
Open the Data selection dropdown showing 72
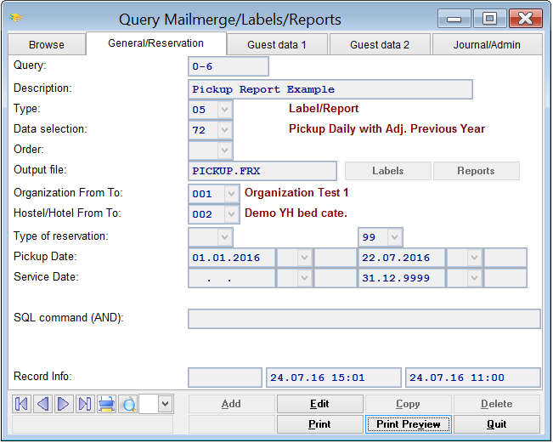[x=224, y=130]
